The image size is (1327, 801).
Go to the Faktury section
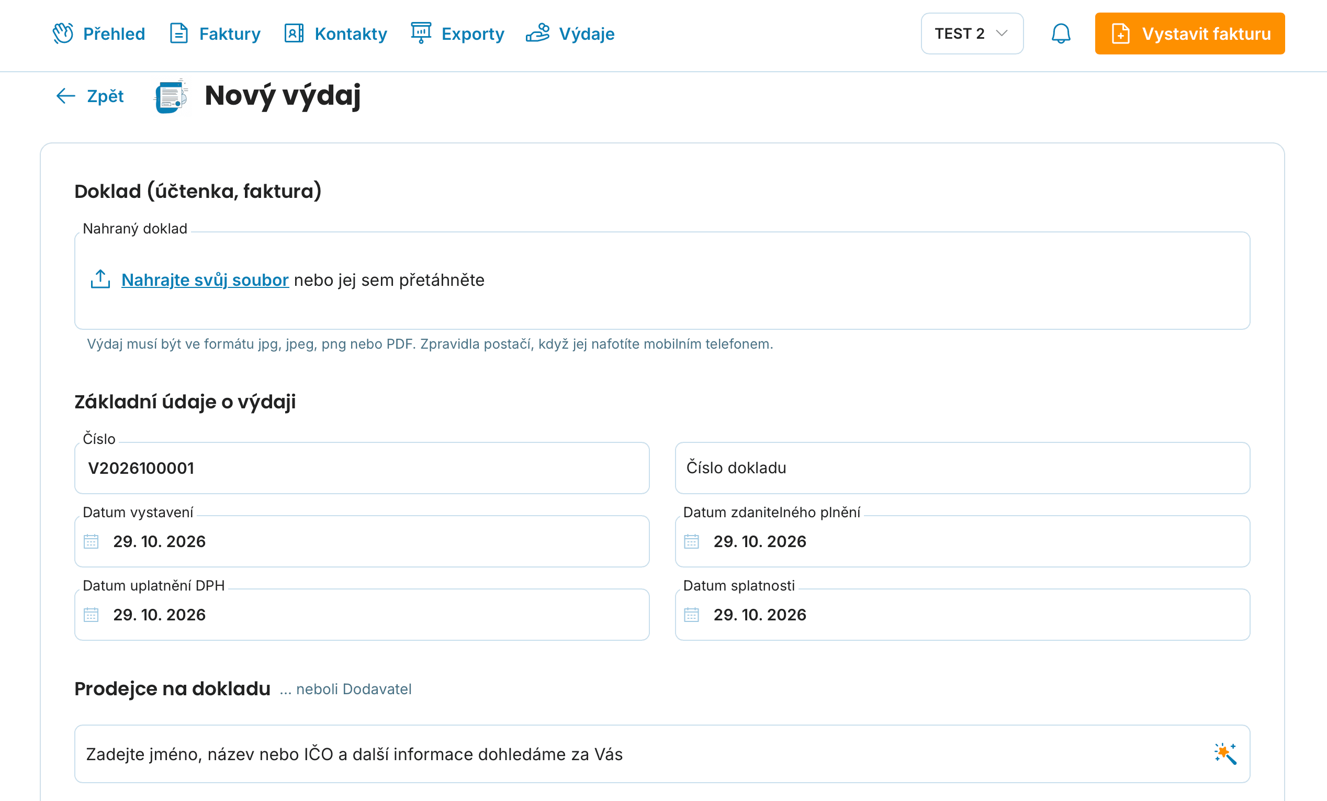click(x=215, y=34)
